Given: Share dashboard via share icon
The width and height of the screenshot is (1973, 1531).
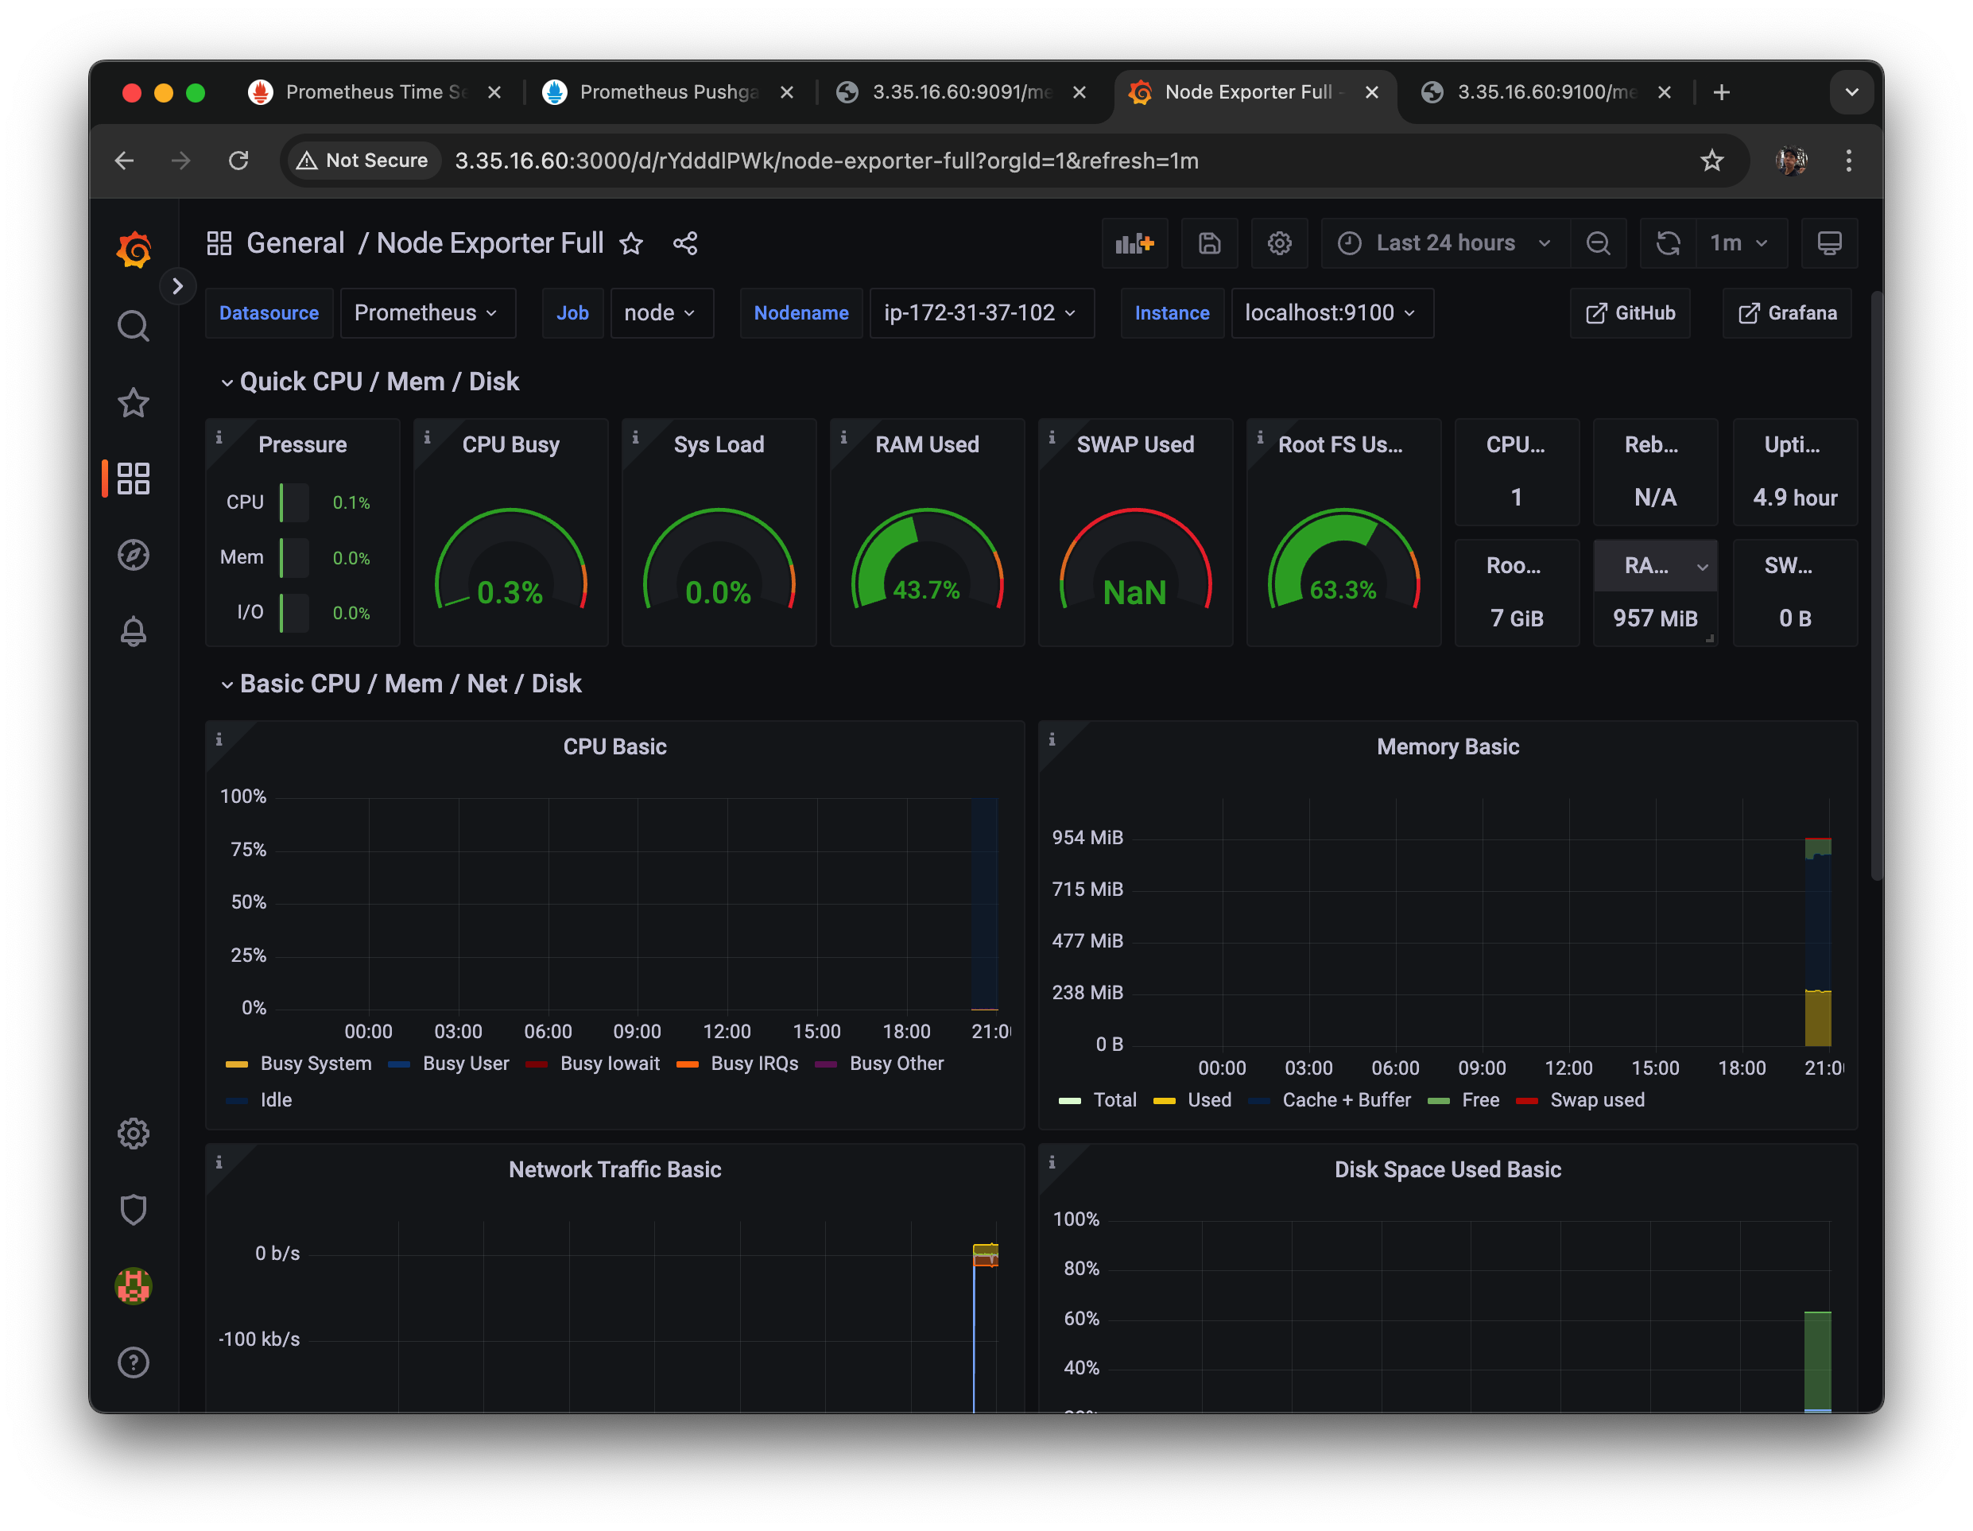Looking at the screenshot, I should tap(684, 243).
